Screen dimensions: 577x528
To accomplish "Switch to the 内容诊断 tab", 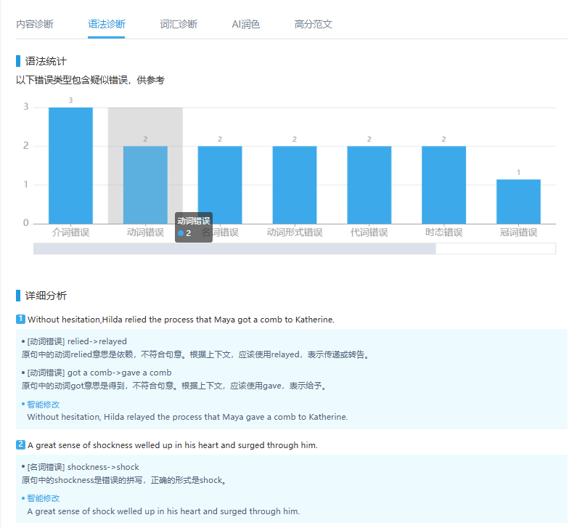I will [34, 24].
